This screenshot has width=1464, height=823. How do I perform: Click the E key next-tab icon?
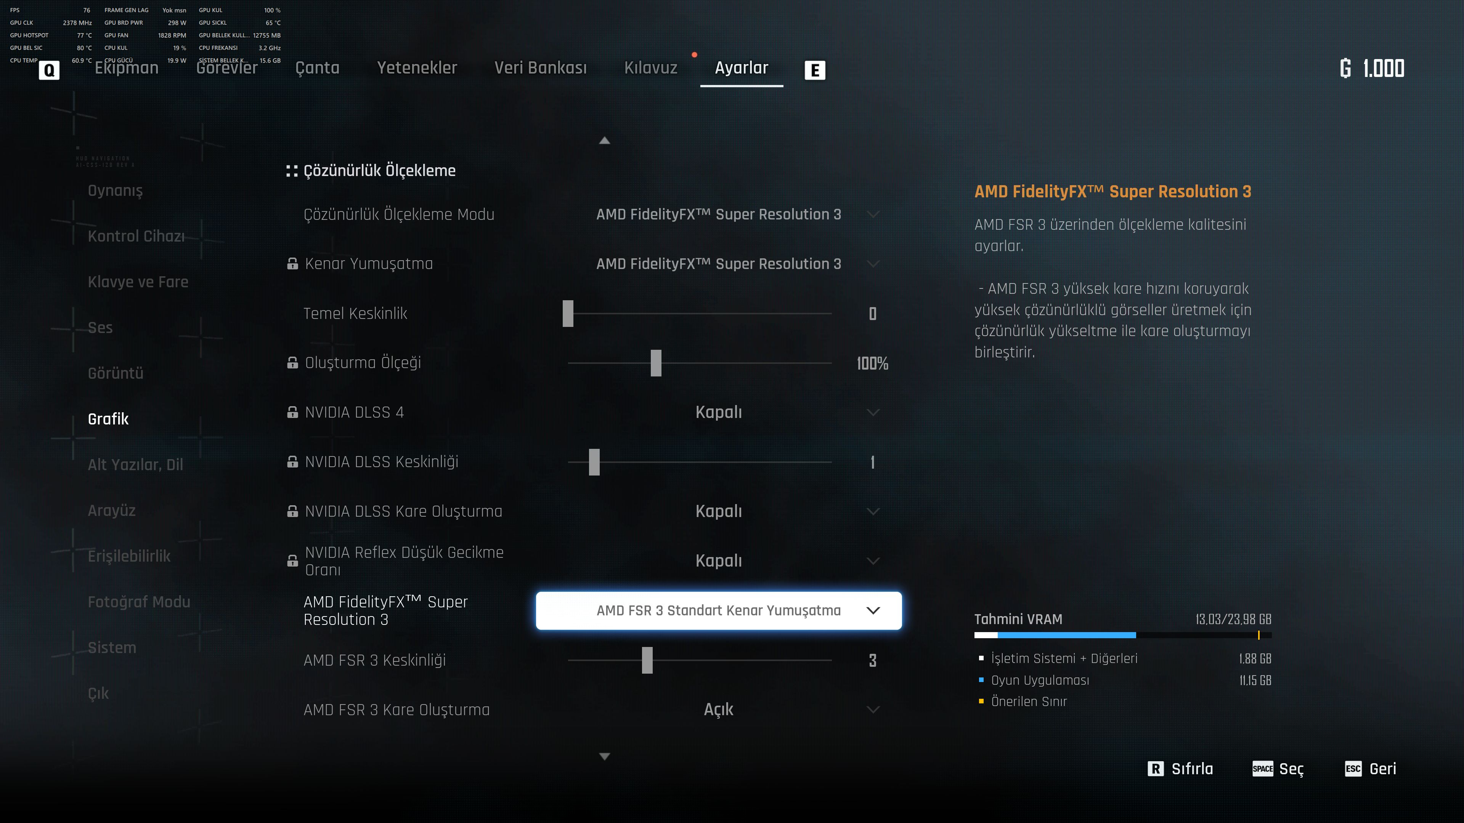tap(814, 70)
